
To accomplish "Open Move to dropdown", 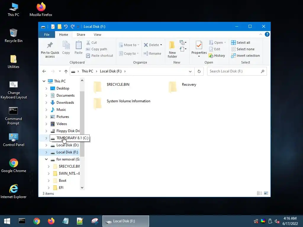I will point(129,45).
